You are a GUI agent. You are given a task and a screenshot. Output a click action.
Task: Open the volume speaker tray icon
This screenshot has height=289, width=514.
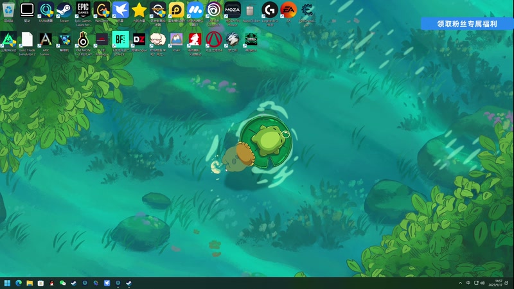tap(483, 283)
